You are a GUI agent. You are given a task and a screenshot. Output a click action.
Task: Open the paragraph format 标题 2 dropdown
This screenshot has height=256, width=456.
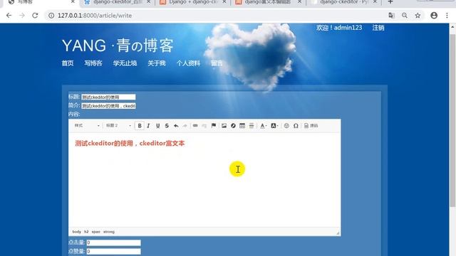118,126
